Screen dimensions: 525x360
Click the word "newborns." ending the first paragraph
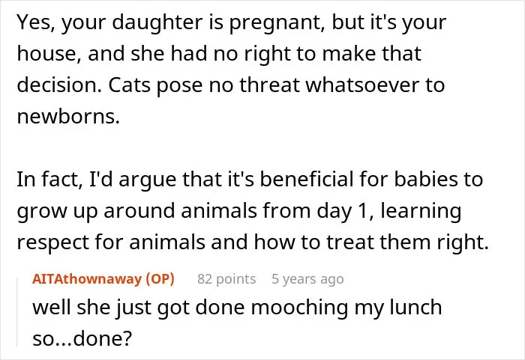click(x=68, y=117)
